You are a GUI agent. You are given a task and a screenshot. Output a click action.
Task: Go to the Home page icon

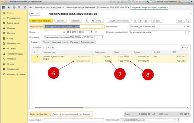(x=31, y=7)
